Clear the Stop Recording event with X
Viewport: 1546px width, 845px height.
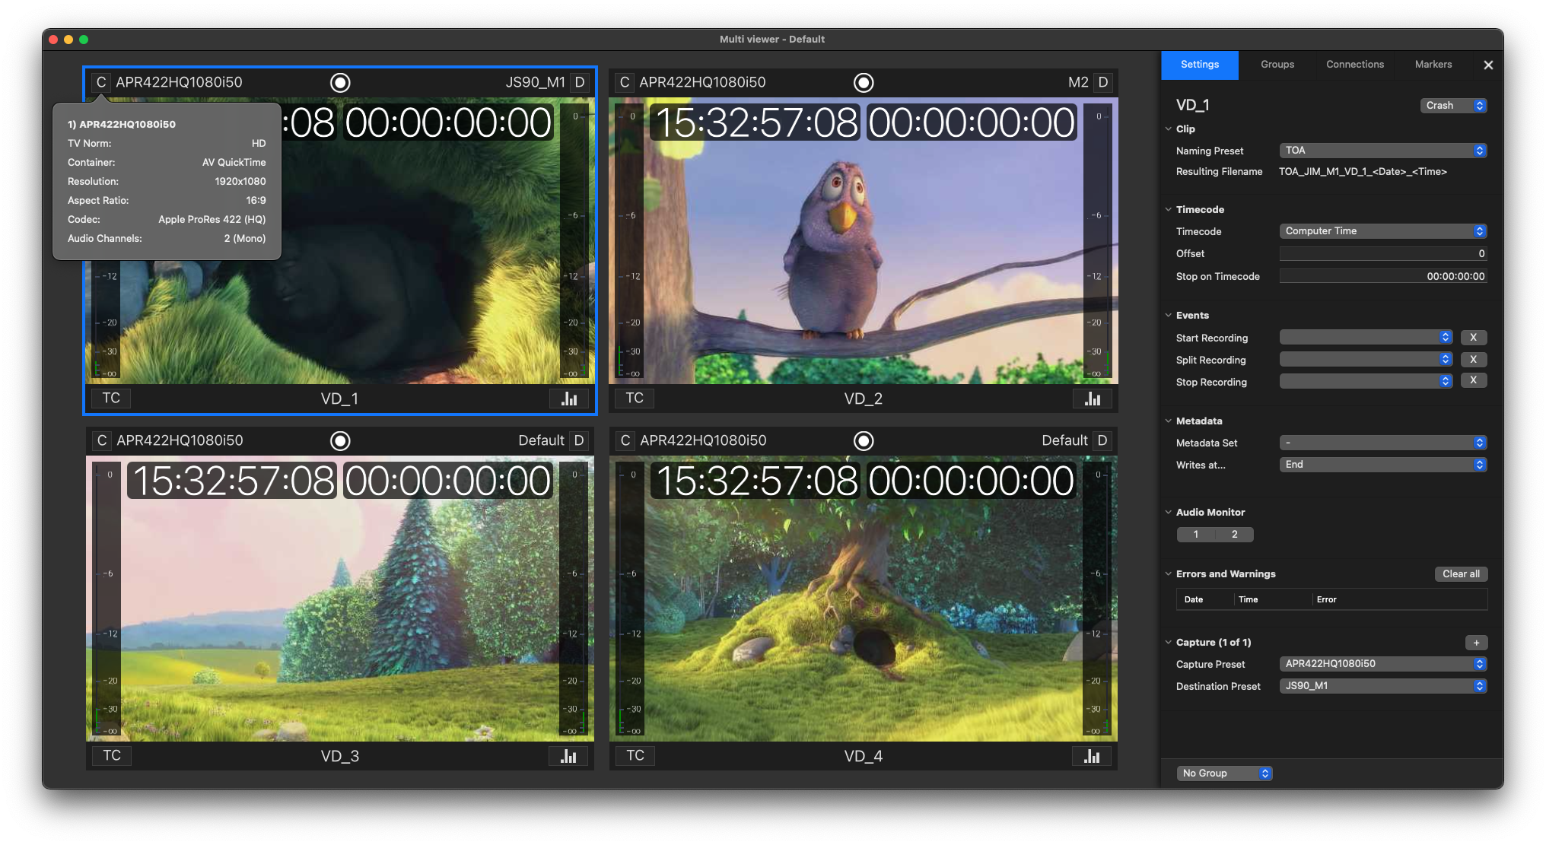tap(1473, 380)
